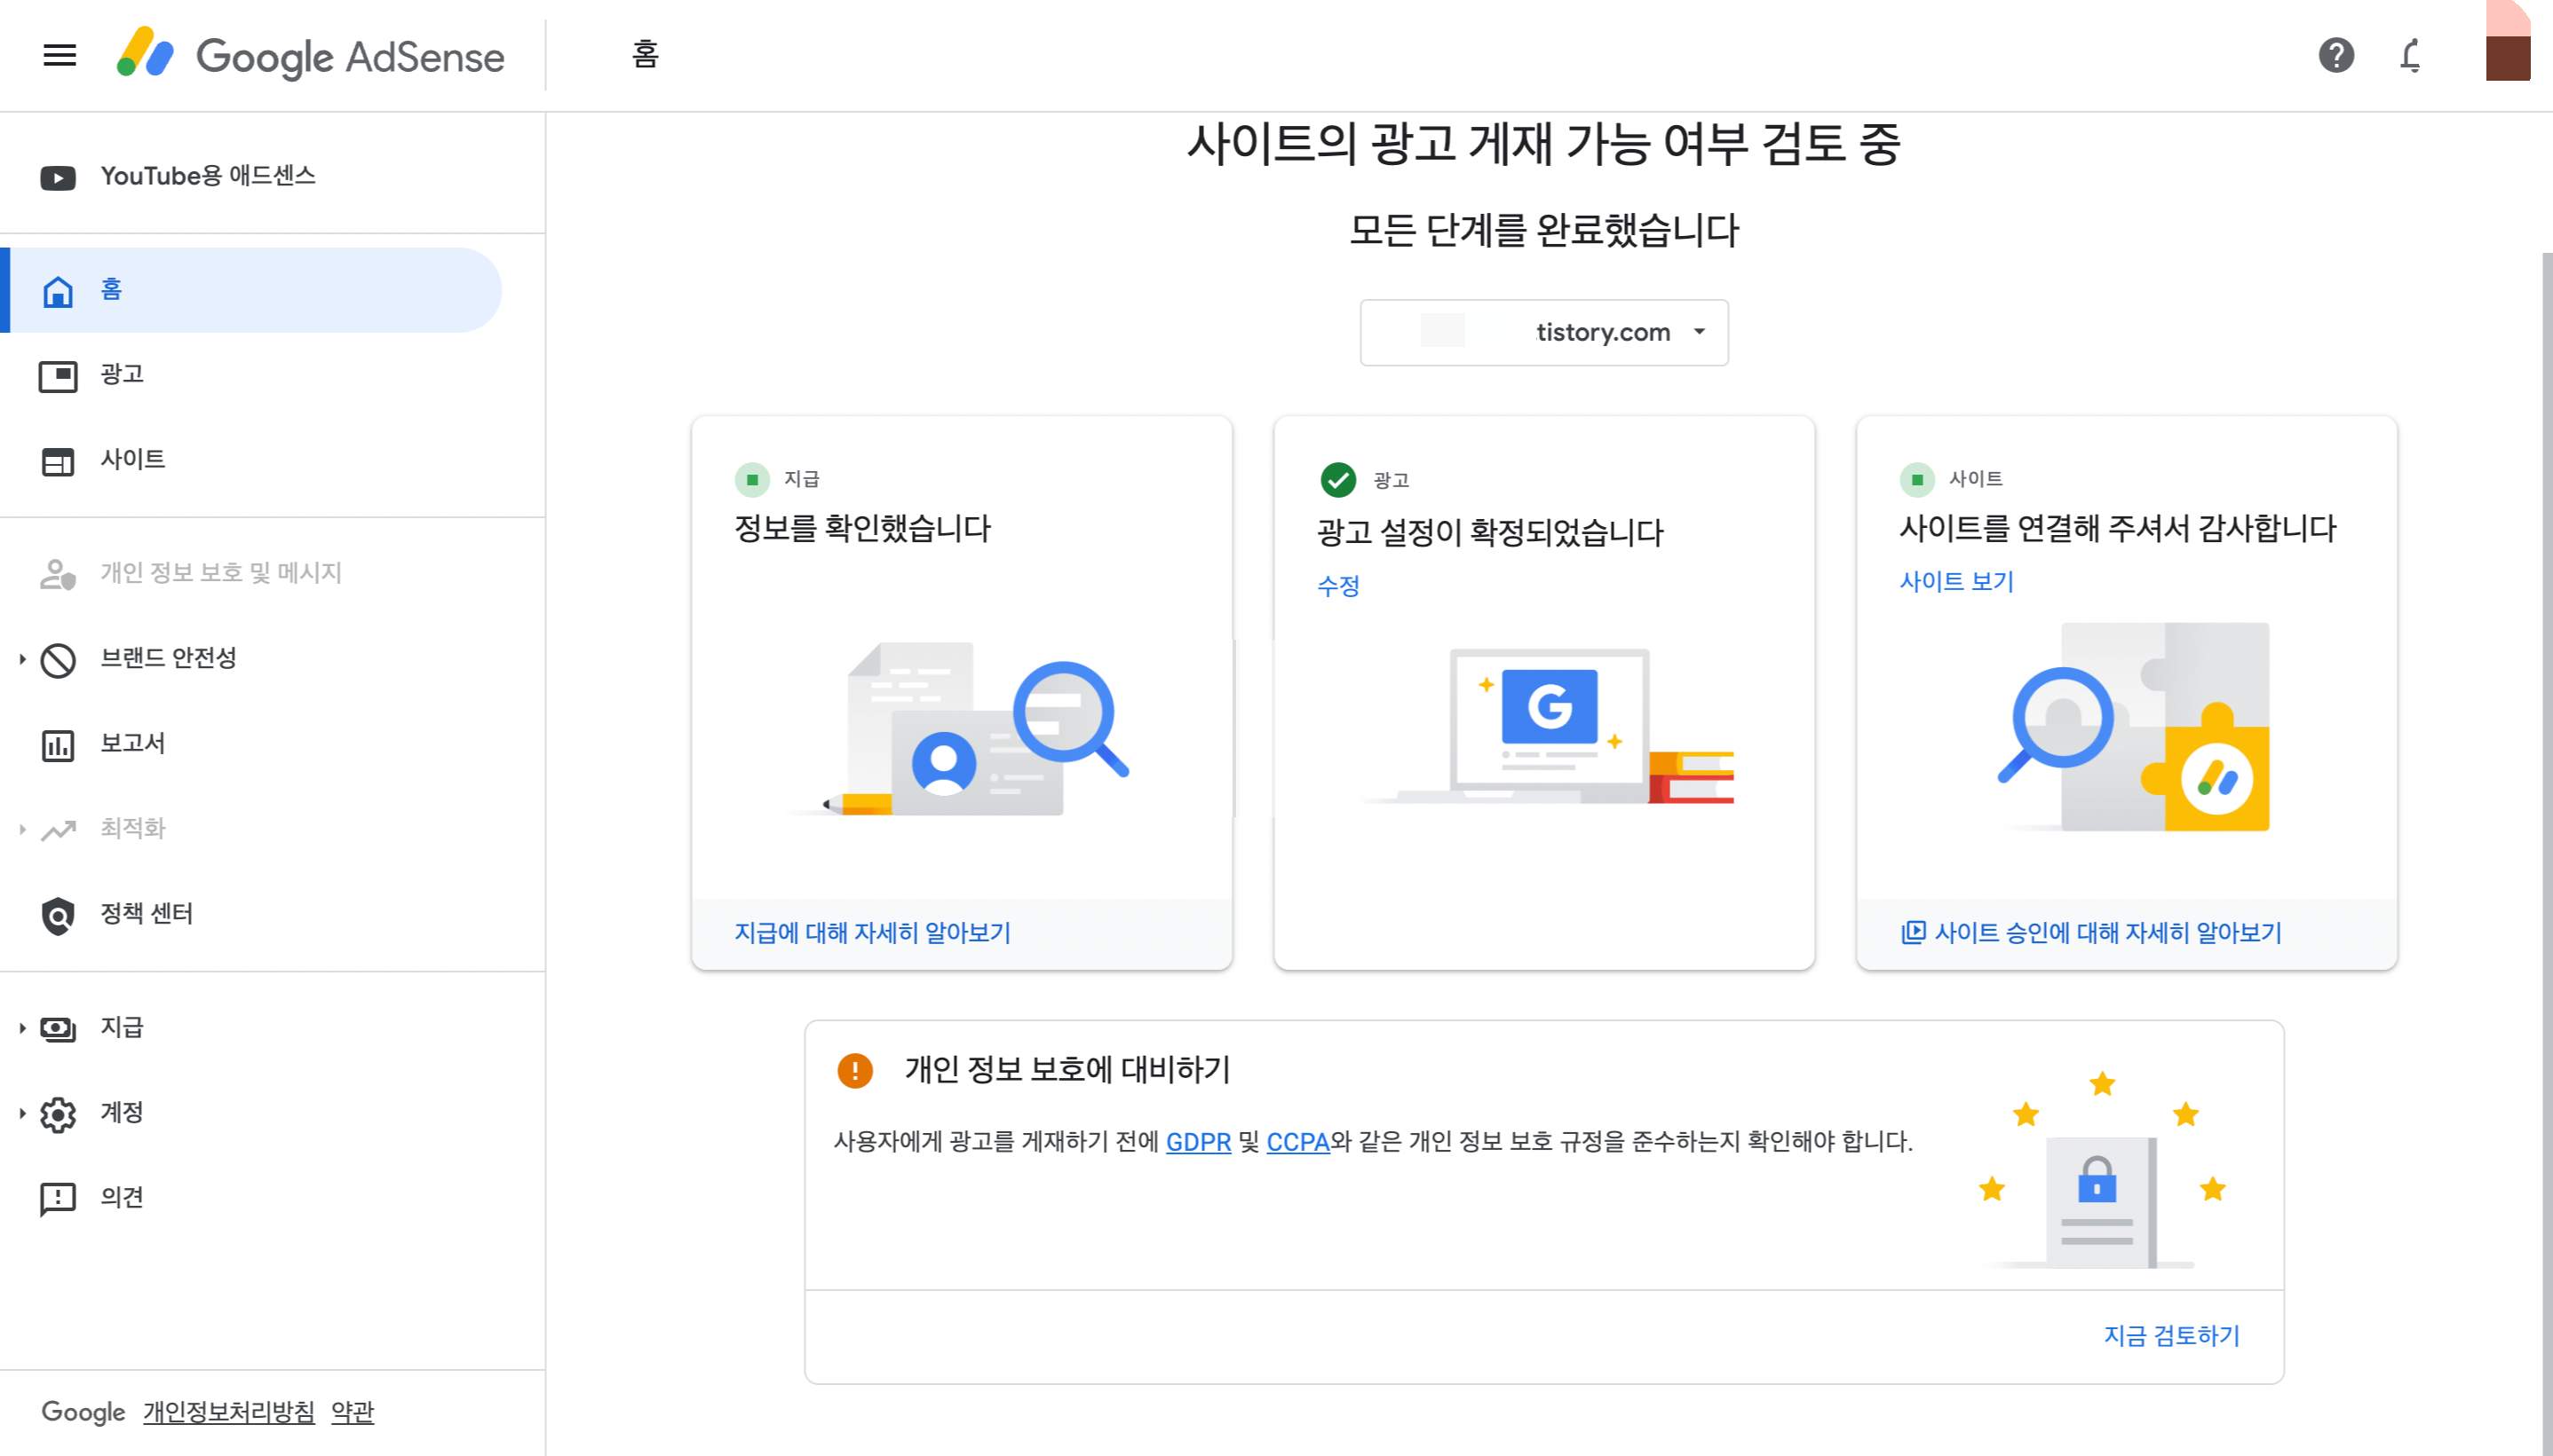This screenshot has width=2553, height=1456.
Task: Click heading 정보를 확인했습니다
Action: (862, 528)
